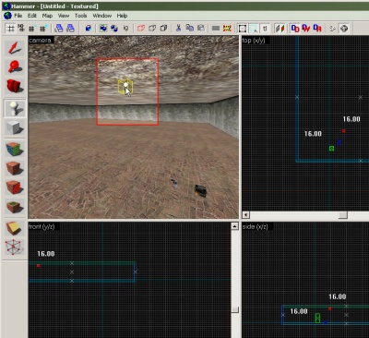Open the File menu

click(18, 16)
